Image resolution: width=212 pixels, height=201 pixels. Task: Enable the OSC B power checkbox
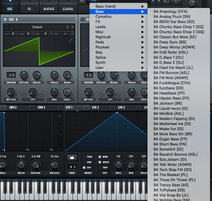pyautogui.click(x=82, y=20)
